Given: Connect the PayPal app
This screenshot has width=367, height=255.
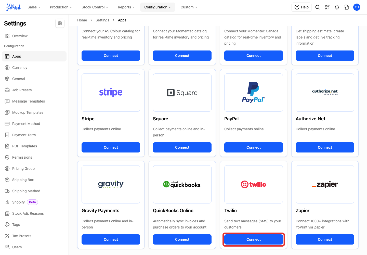Looking at the screenshot, I should (254, 147).
